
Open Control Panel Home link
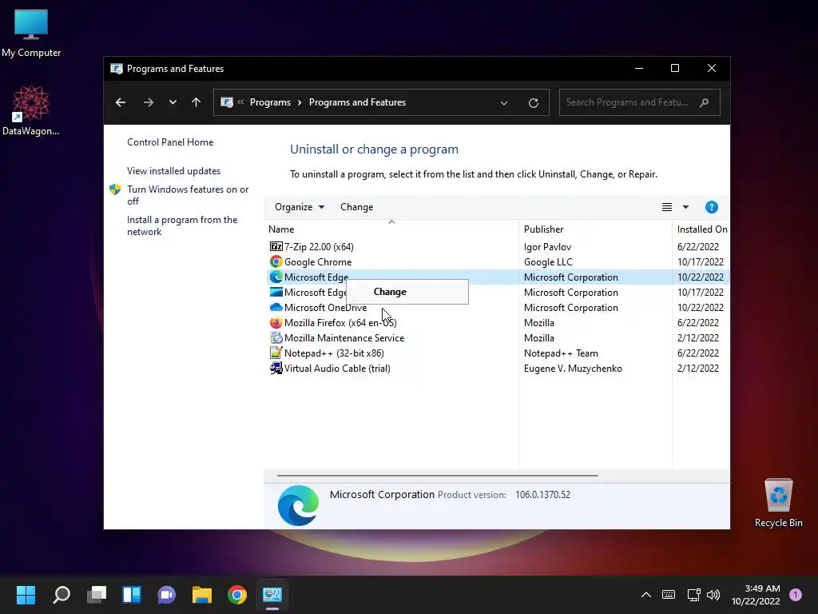click(x=170, y=142)
